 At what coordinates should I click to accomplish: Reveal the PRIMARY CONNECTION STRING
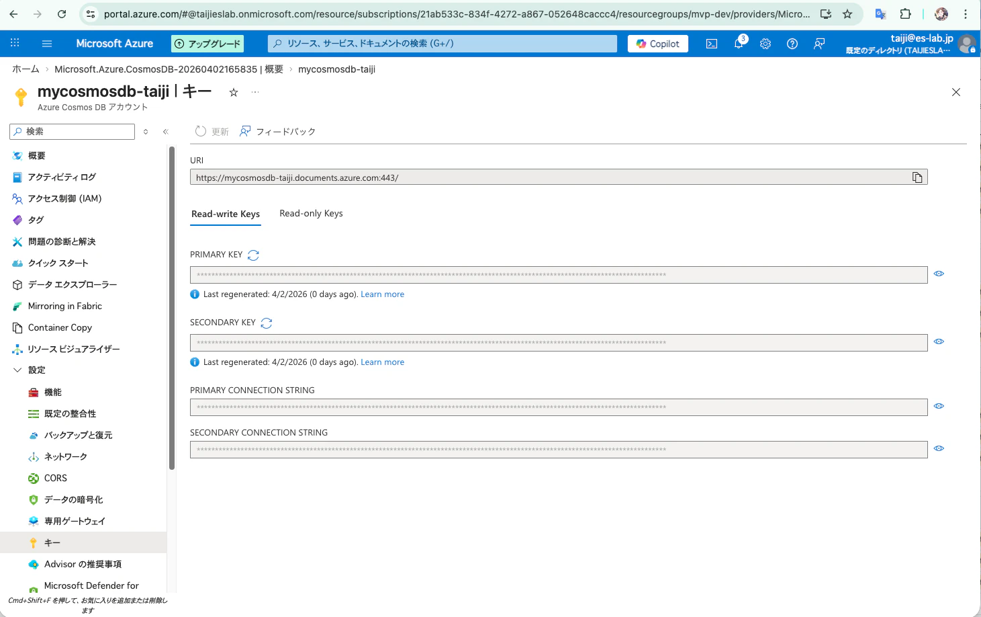pos(939,406)
